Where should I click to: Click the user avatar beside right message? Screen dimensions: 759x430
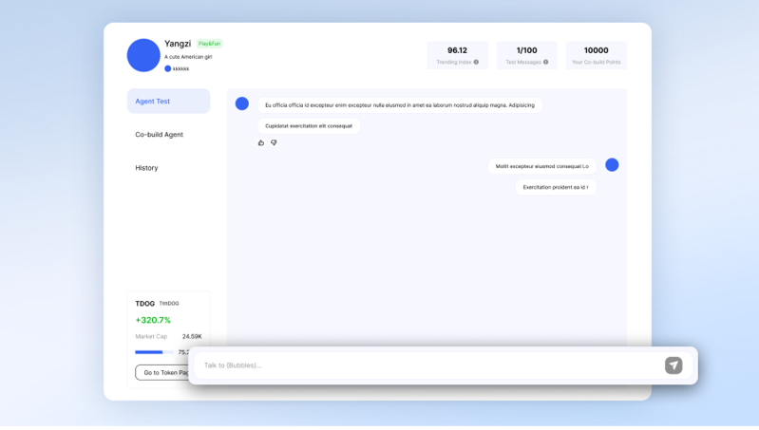tap(612, 165)
